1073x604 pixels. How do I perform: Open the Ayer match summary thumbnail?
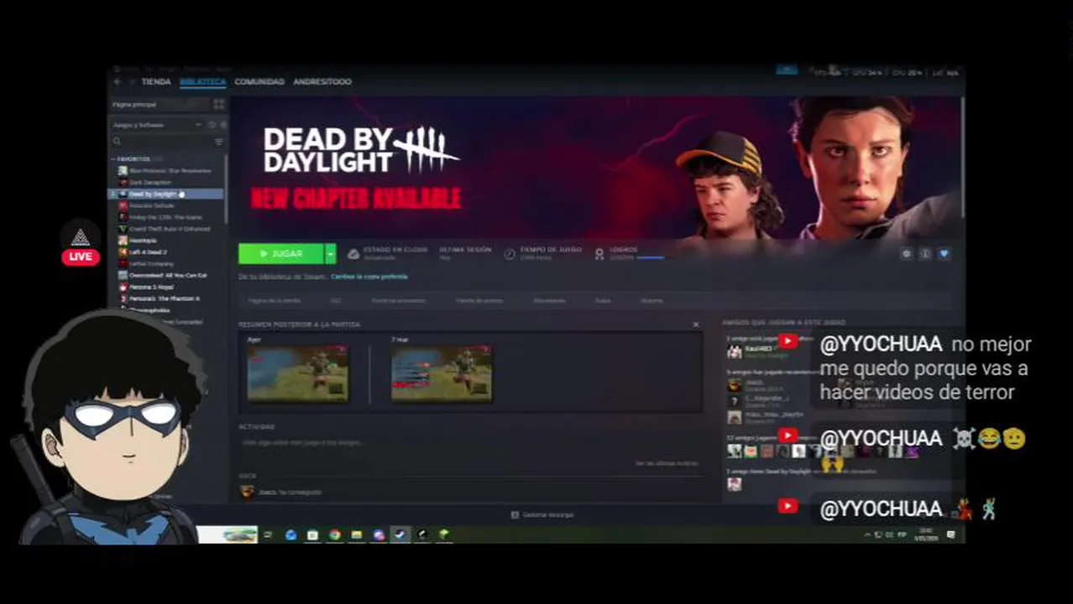pos(297,373)
